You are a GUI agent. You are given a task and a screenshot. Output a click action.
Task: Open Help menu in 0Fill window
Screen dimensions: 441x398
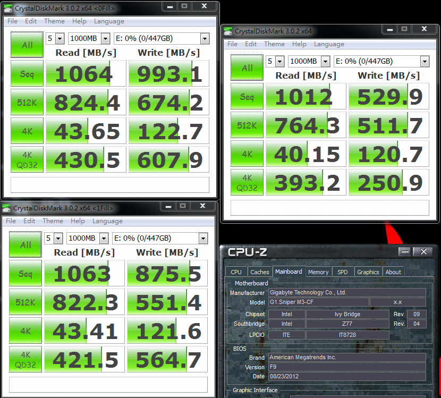click(x=79, y=21)
